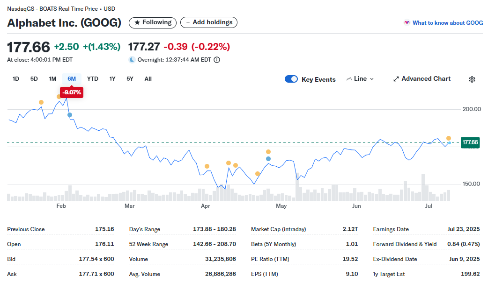
Task: Click the Beta (5Y Monthly) label
Action: click(x=274, y=244)
